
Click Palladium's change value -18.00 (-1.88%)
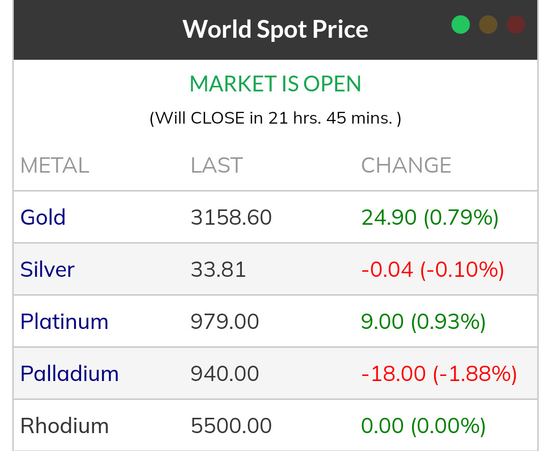[x=439, y=374]
